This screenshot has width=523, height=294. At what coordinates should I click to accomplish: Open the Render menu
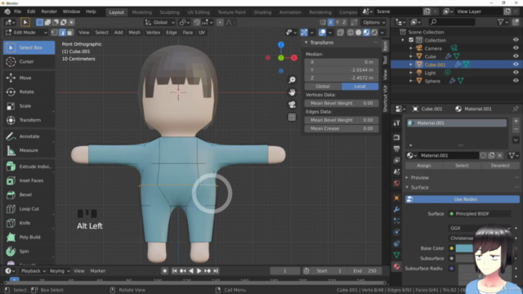[x=49, y=11]
